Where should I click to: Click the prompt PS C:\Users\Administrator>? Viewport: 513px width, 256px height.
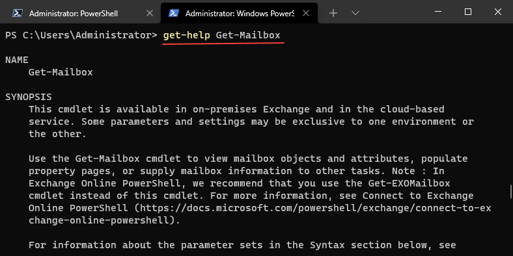click(81, 35)
